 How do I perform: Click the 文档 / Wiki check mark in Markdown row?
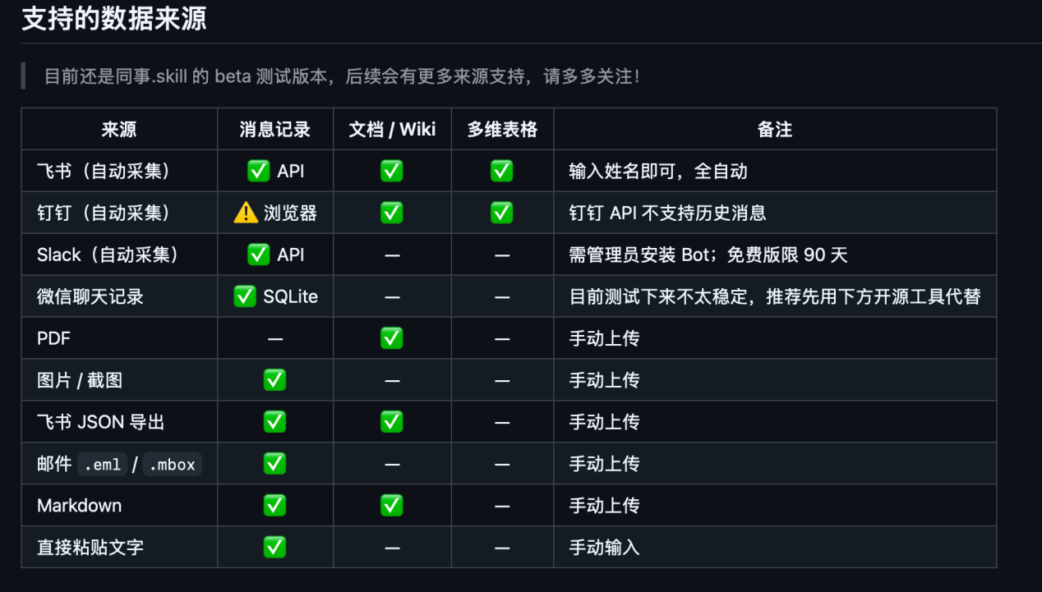392,505
